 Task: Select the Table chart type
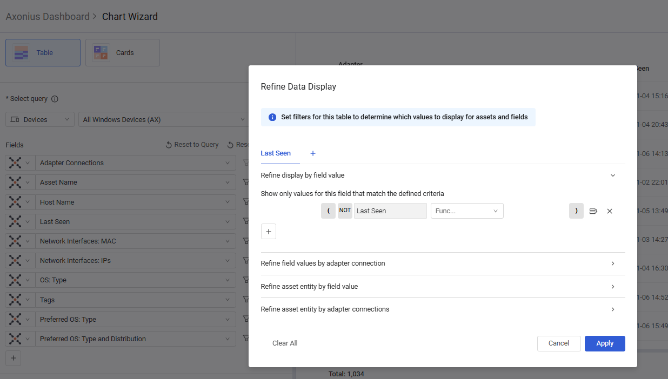[x=43, y=52]
